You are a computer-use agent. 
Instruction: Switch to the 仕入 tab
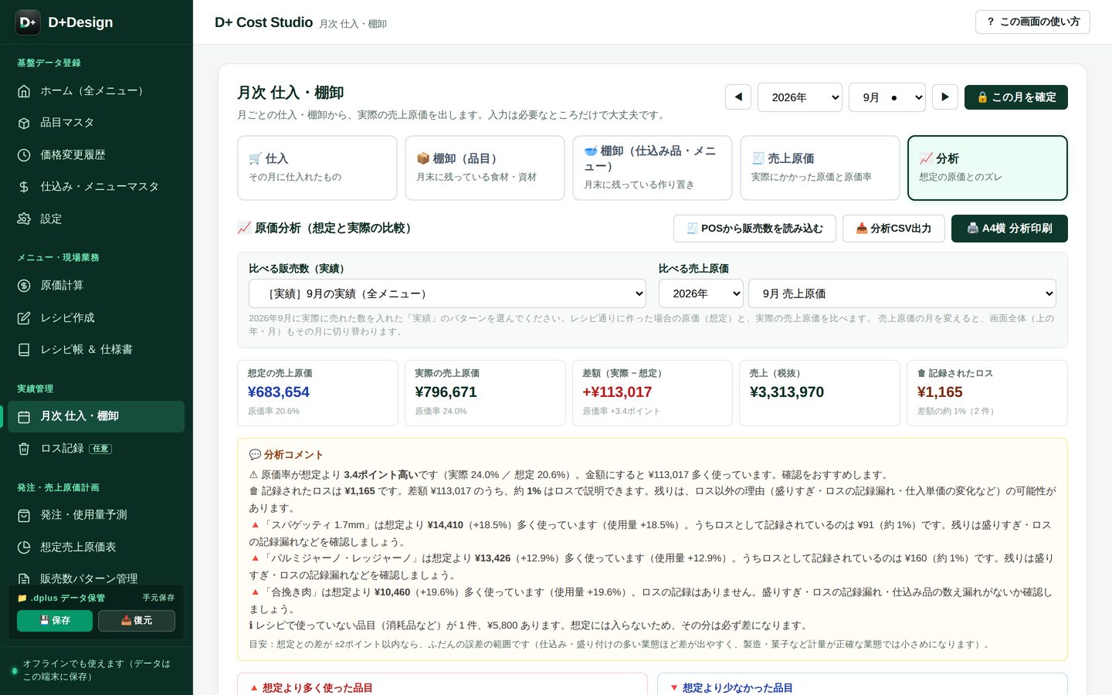click(317, 168)
